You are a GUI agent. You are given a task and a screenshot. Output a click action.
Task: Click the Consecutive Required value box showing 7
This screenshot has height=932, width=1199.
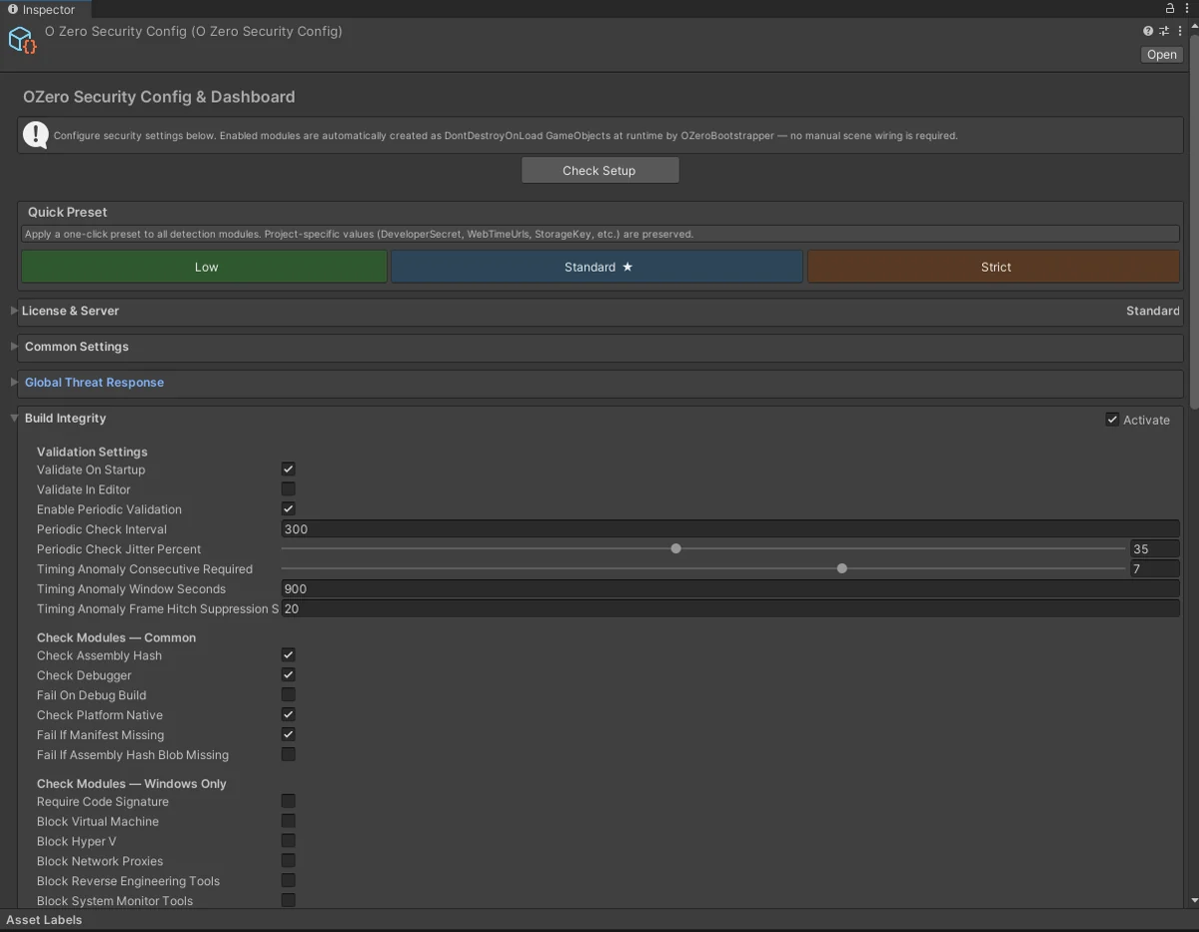click(1154, 569)
